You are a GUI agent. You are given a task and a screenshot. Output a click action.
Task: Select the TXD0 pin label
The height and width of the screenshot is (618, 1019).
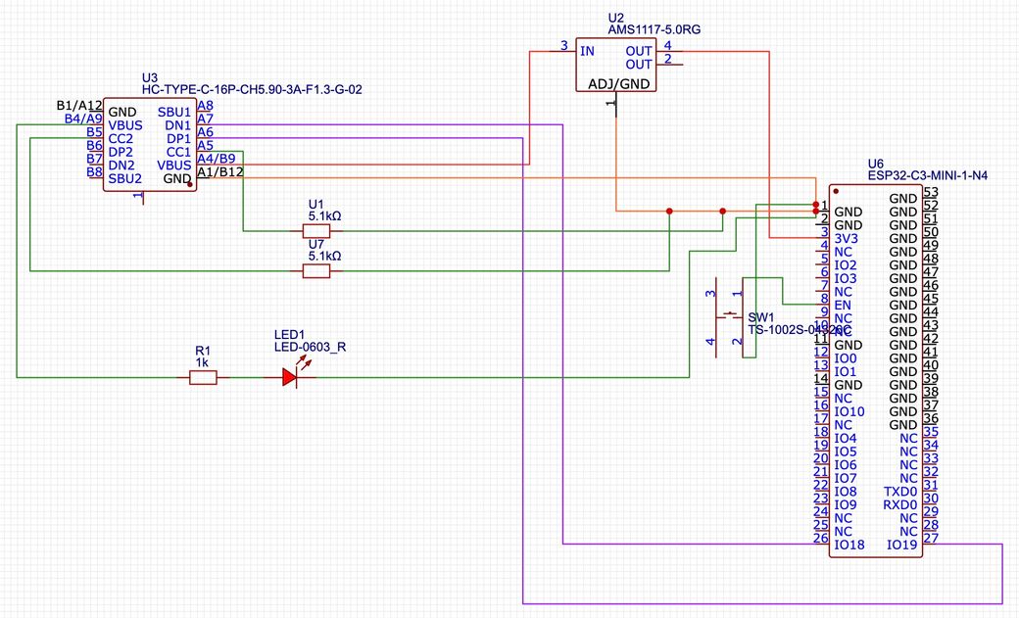point(900,491)
